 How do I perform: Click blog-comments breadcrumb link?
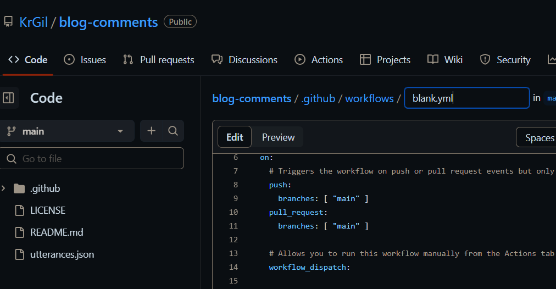point(252,98)
